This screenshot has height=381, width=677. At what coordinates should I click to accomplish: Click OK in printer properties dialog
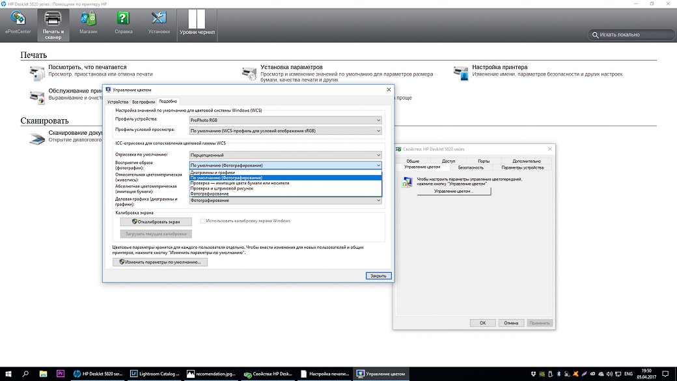[x=483, y=323]
